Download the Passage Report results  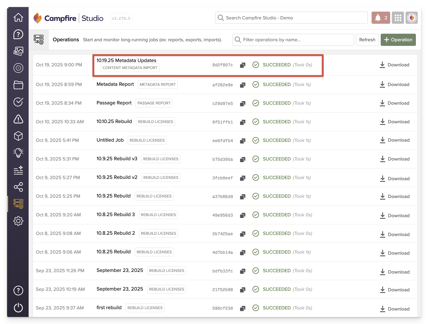pyautogui.click(x=394, y=103)
